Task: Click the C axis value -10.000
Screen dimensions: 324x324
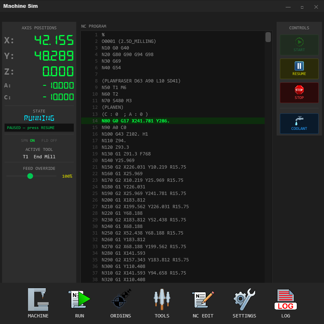Action: click(x=58, y=97)
